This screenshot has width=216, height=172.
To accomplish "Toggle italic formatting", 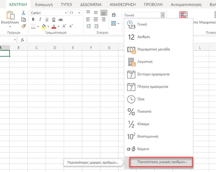I will click(40, 19).
